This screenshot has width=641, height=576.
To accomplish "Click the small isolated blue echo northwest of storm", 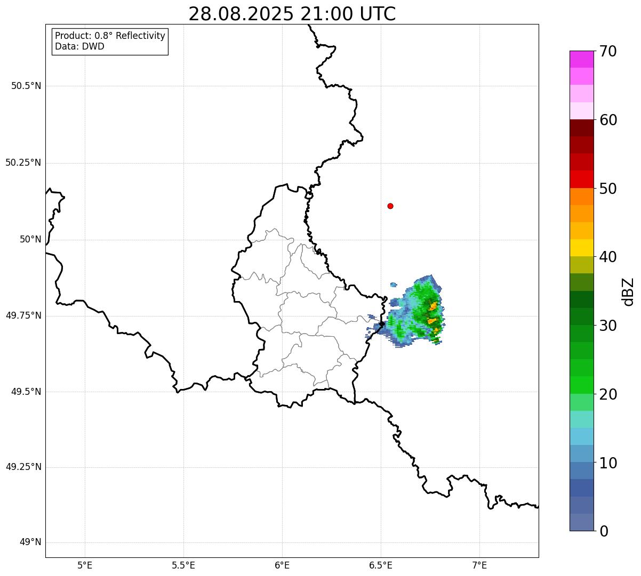I will [394, 285].
